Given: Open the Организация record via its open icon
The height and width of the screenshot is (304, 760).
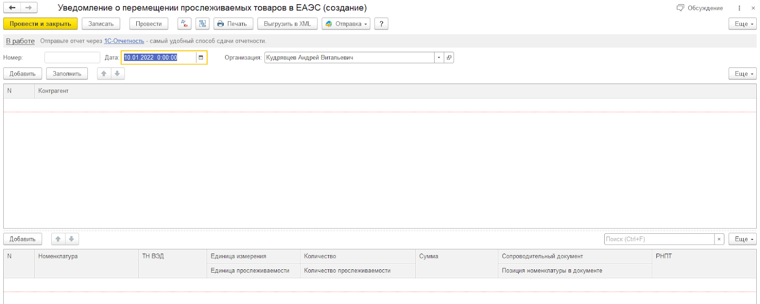Looking at the screenshot, I should click(x=449, y=57).
